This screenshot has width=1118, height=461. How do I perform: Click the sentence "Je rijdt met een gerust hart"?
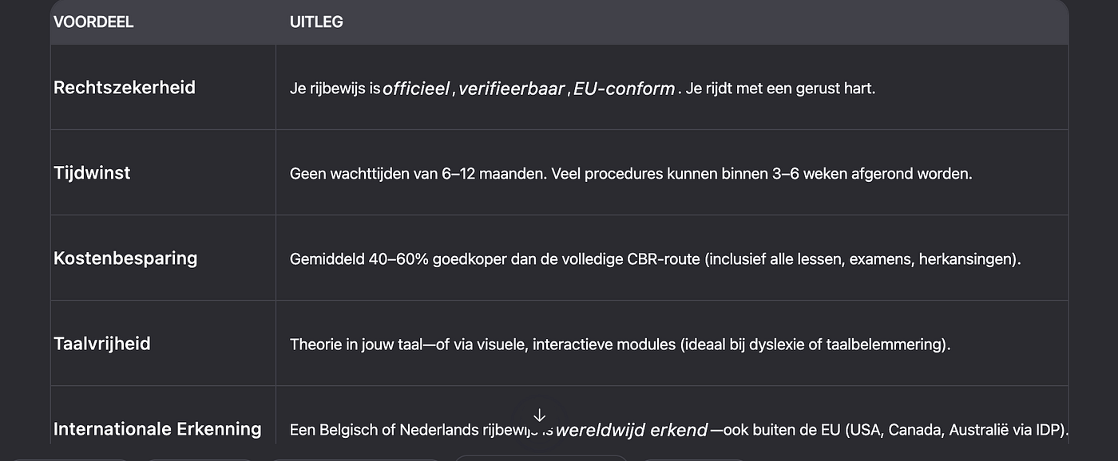pyautogui.click(x=780, y=89)
